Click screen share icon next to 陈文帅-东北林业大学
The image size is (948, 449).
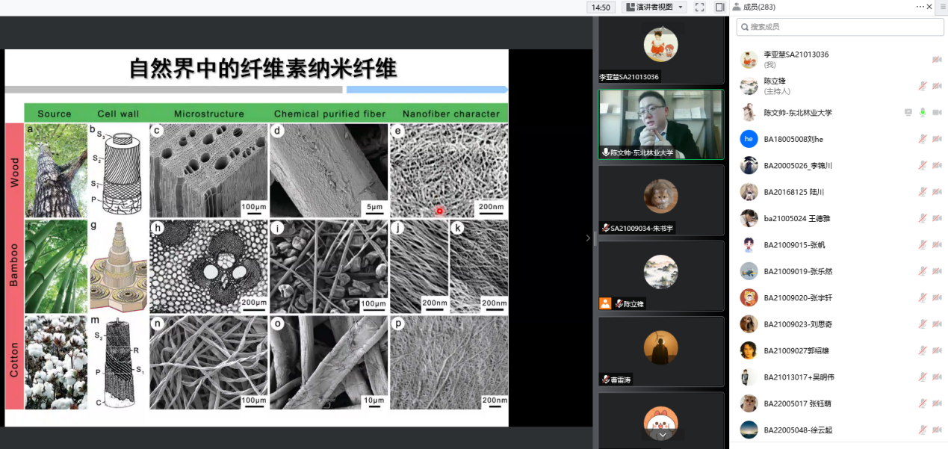pos(908,113)
